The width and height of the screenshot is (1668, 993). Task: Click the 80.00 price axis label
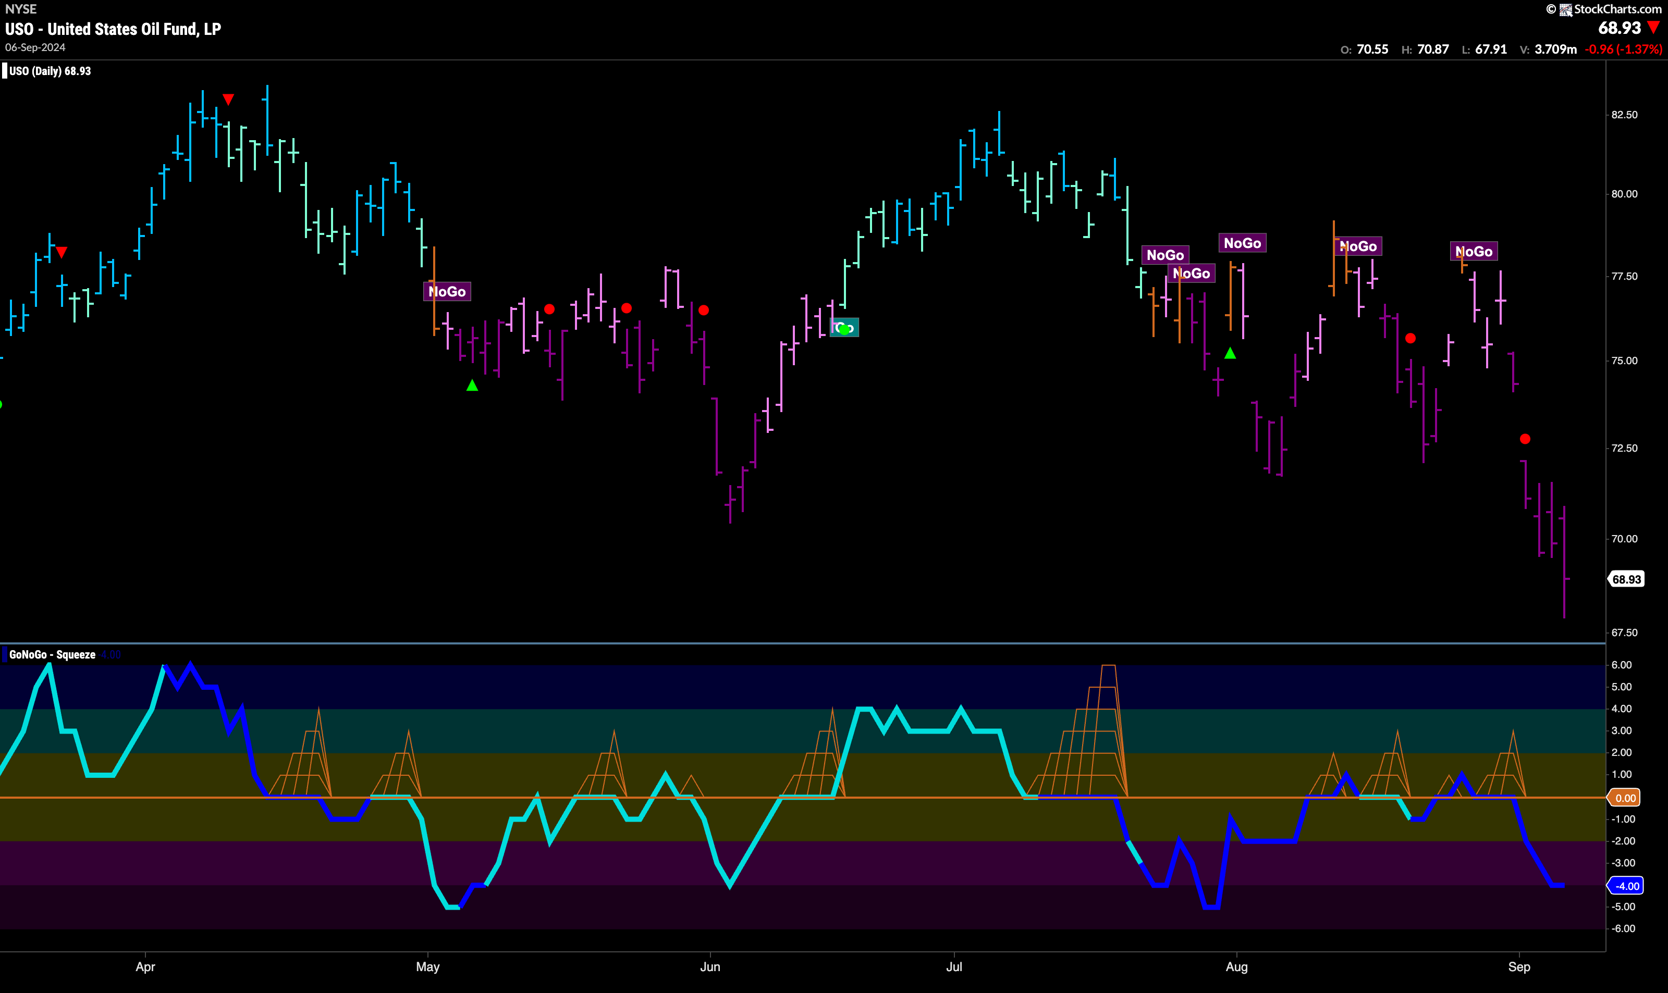point(1625,194)
